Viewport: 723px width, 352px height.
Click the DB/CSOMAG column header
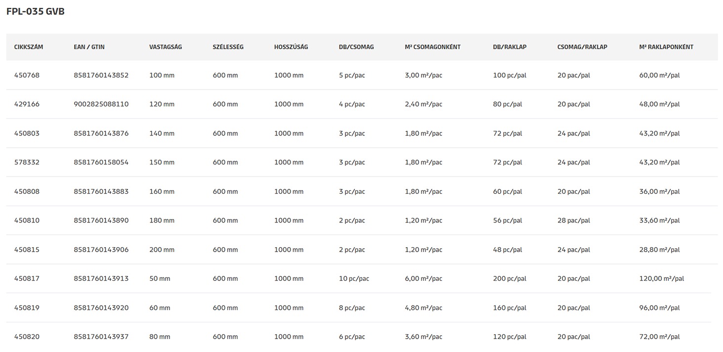point(356,47)
